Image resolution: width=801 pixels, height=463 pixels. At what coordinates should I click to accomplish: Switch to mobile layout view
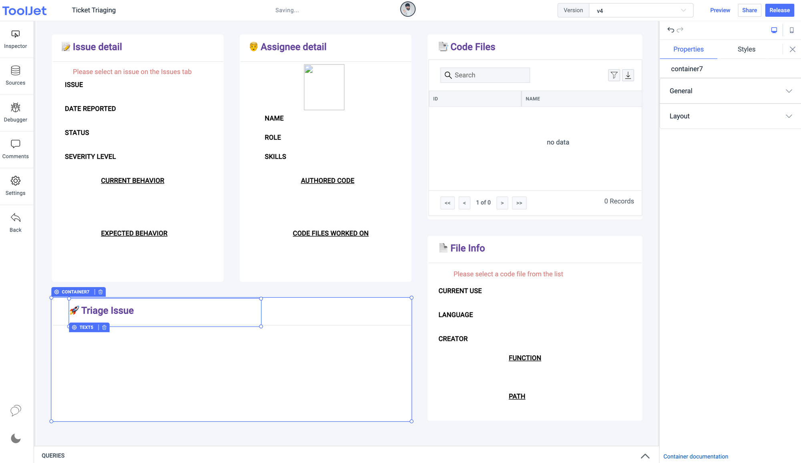click(x=791, y=30)
